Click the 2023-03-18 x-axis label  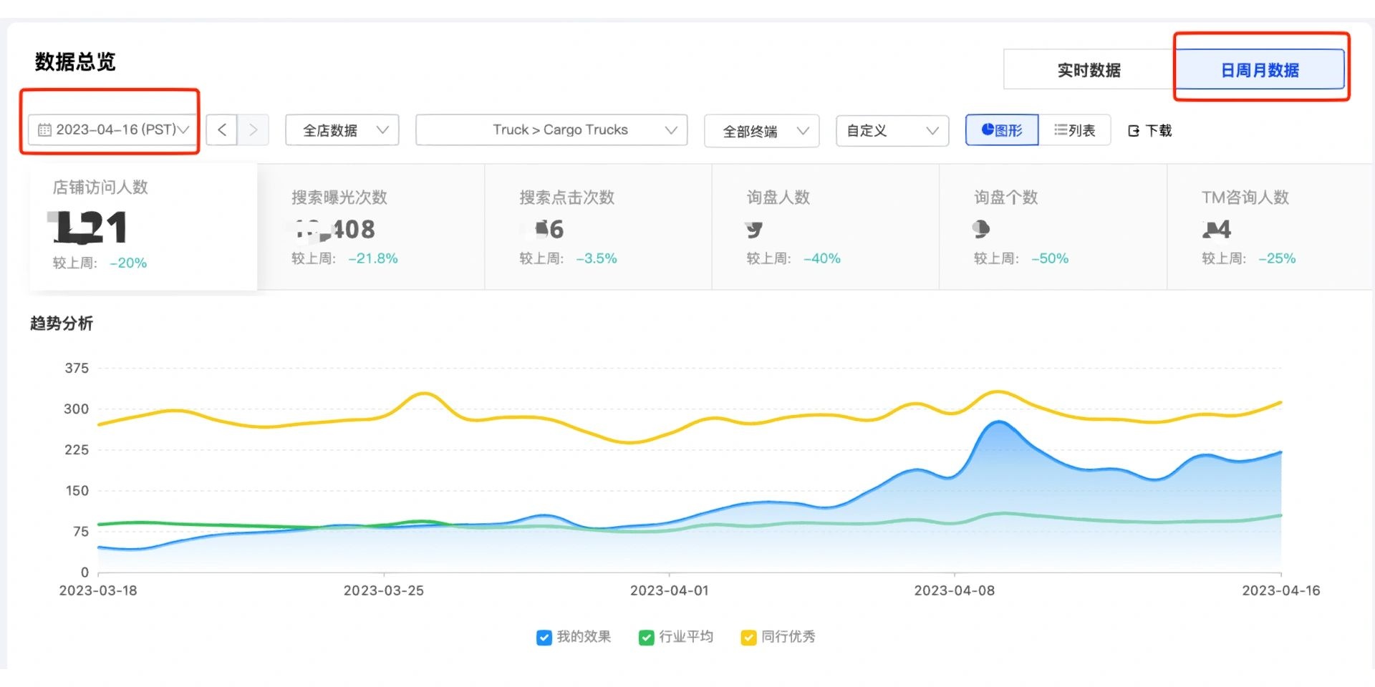[x=98, y=590]
